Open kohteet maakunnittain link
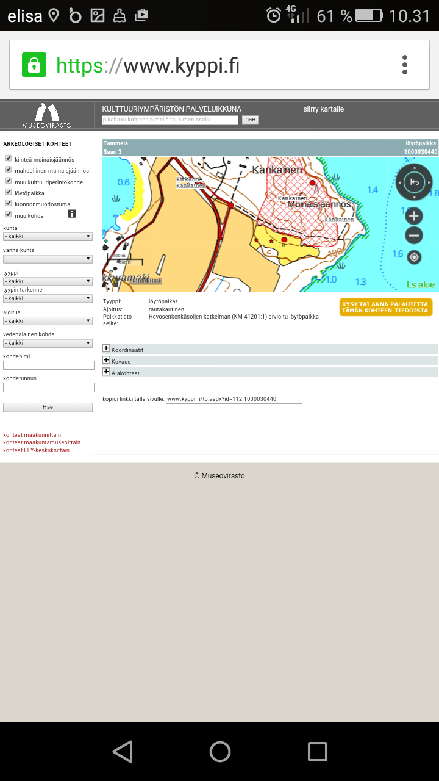Image resolution: width=439 pixels, height=781 pixels. (x=32, y=435)
